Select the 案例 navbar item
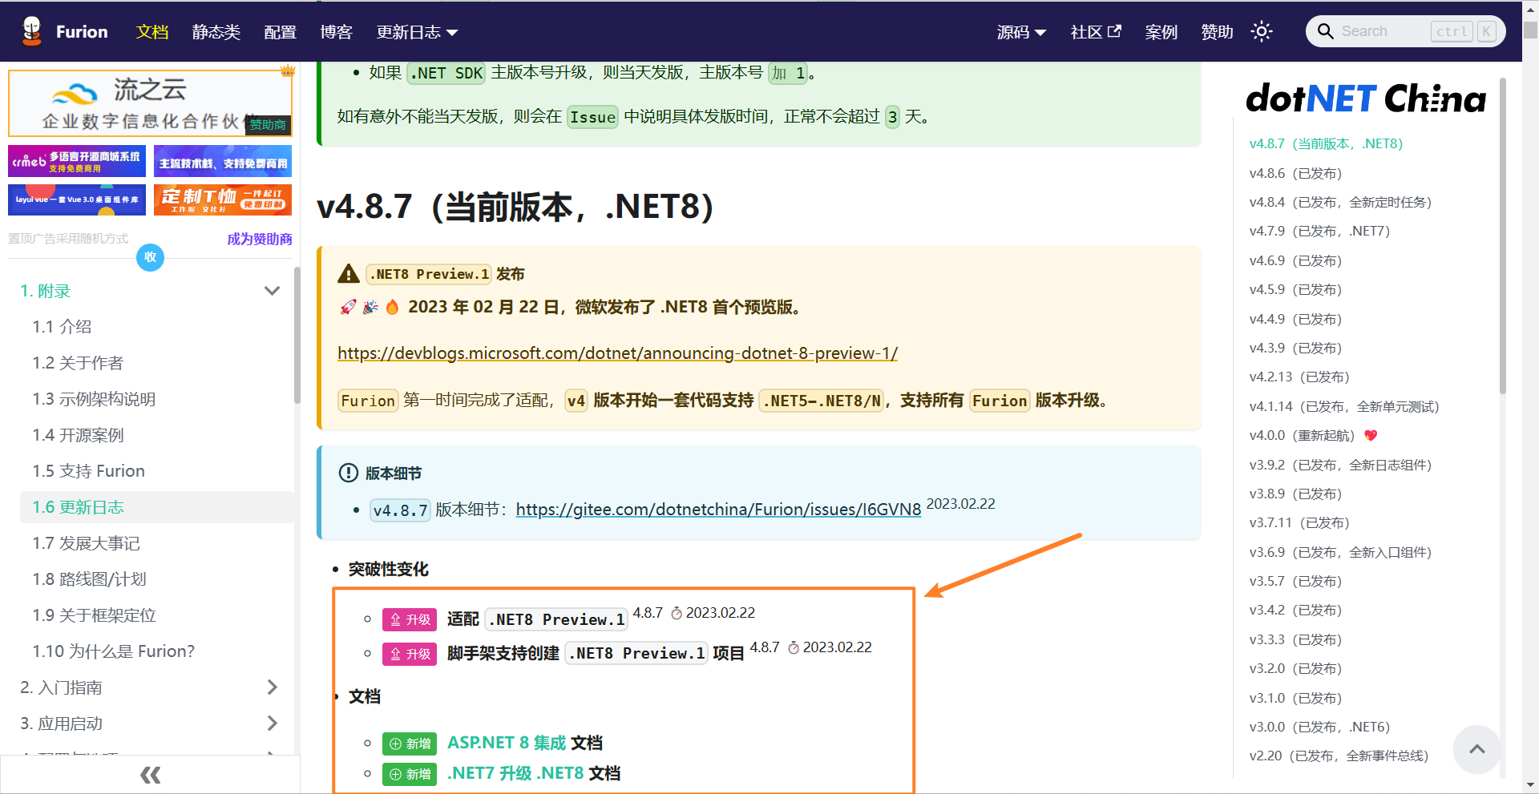 click(x=1161, y=31)
